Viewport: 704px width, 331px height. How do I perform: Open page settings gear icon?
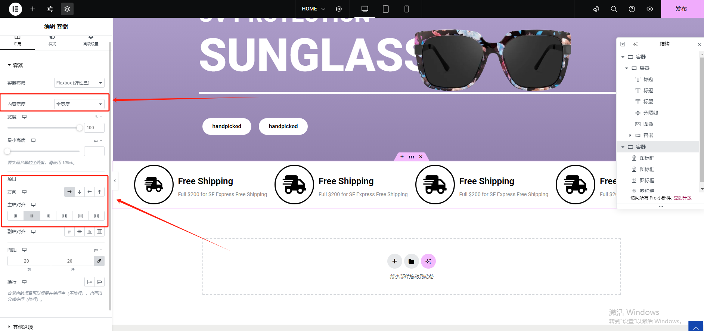[x=339, y=9]
